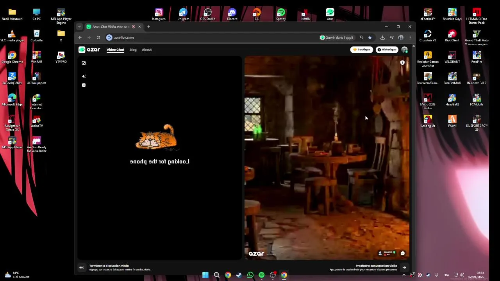Open the Unigram desktop shortcut
Viewport: 500px width, 281px height.
tap(183, 14)
